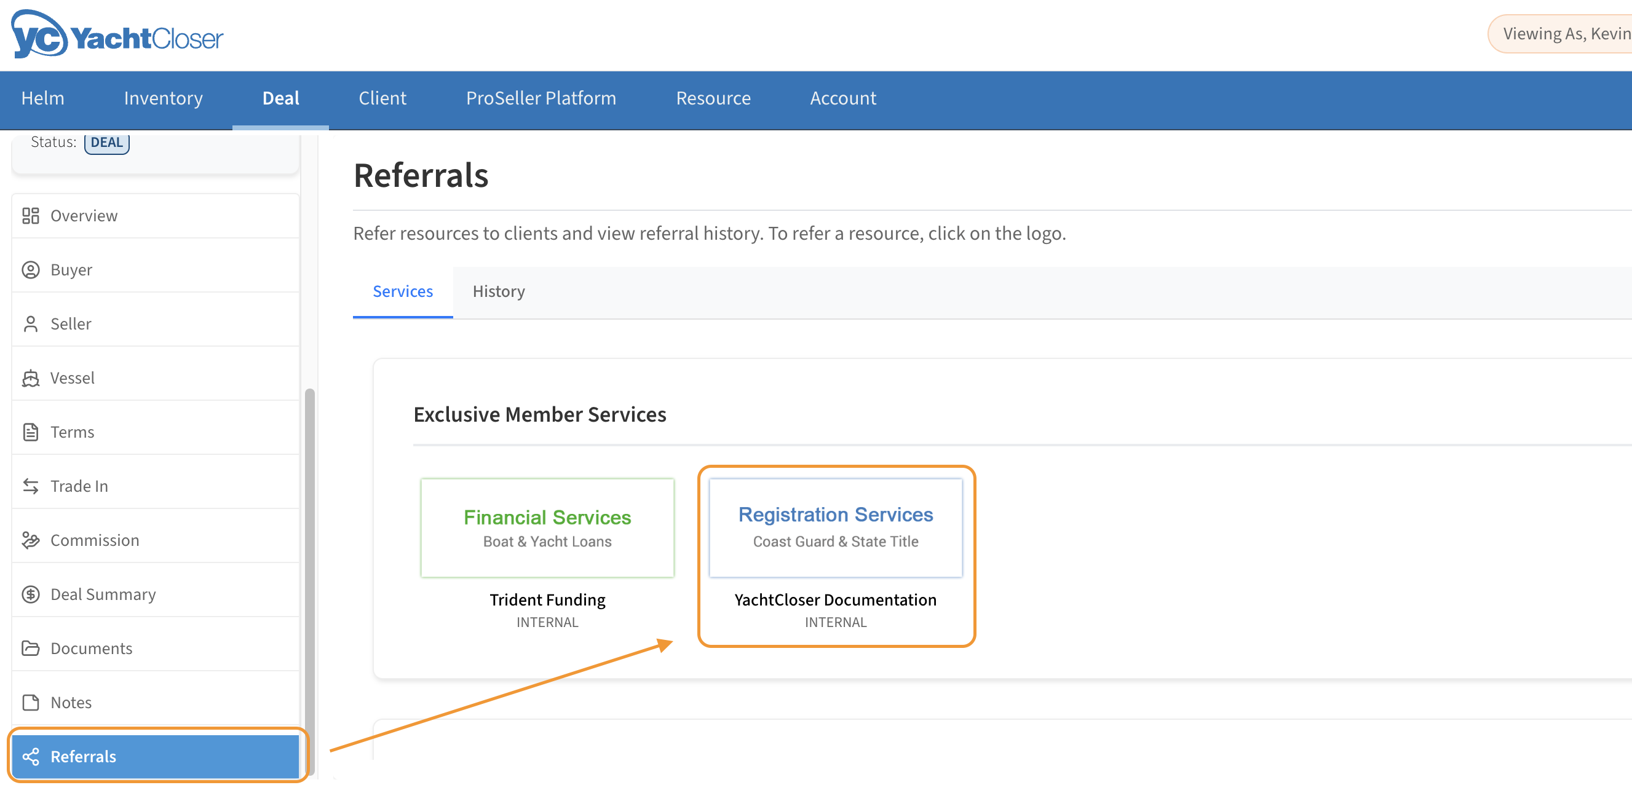Screen dimensions: 1632x793
Task: Click the Vessel boat icon
Action: 30,378
